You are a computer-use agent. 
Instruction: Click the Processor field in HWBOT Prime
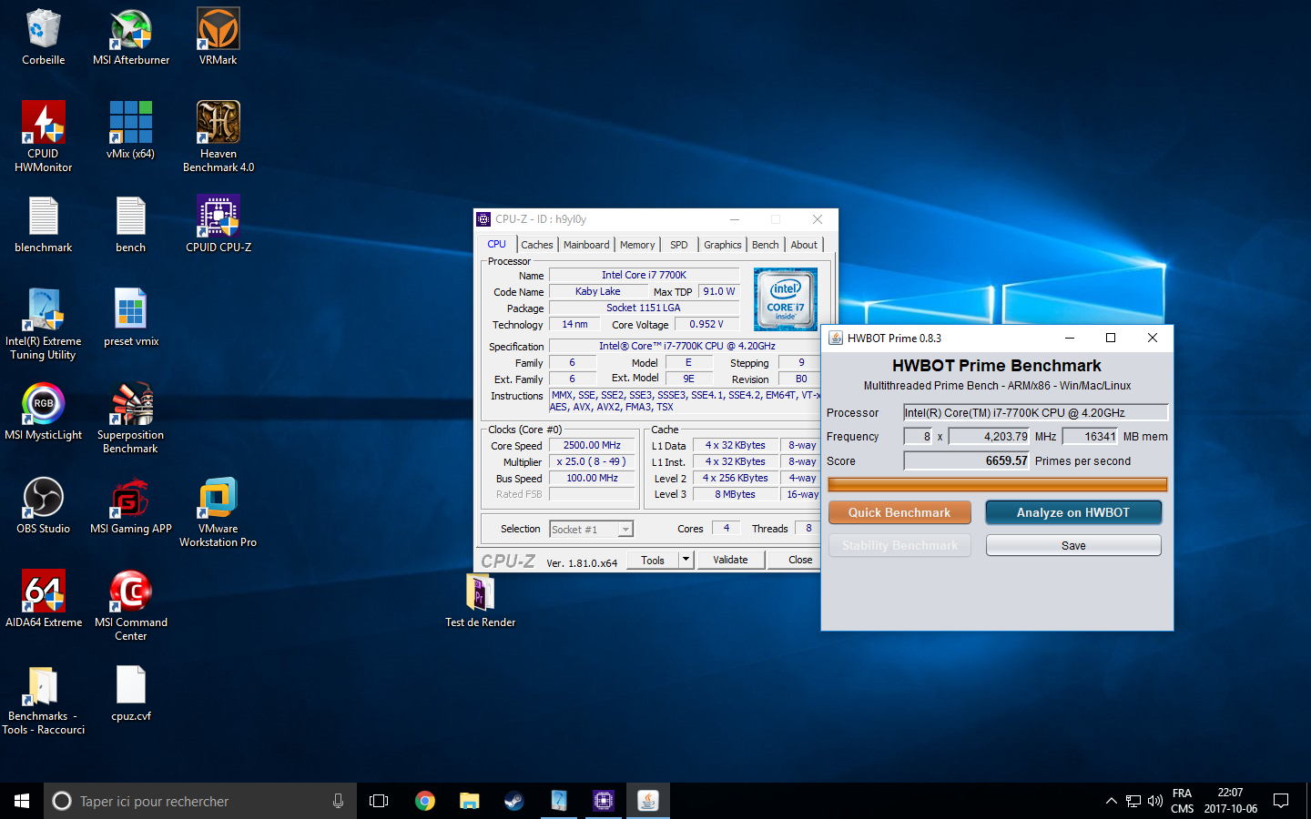tap(1035, 412)
